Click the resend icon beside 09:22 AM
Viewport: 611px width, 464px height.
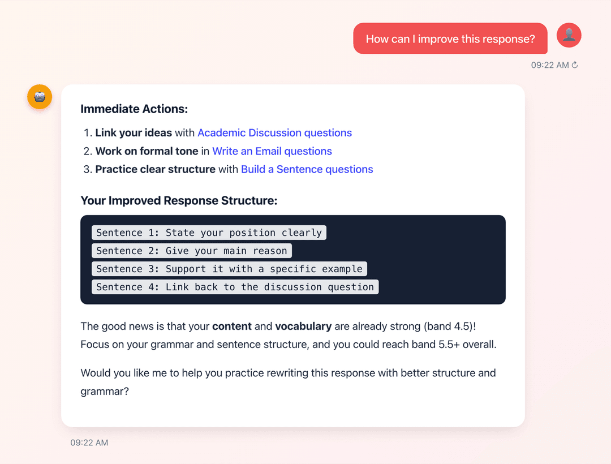575,65
